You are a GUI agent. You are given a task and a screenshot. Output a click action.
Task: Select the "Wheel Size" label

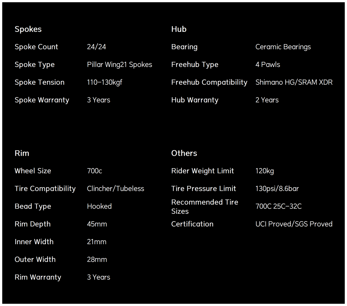point(33,171)
